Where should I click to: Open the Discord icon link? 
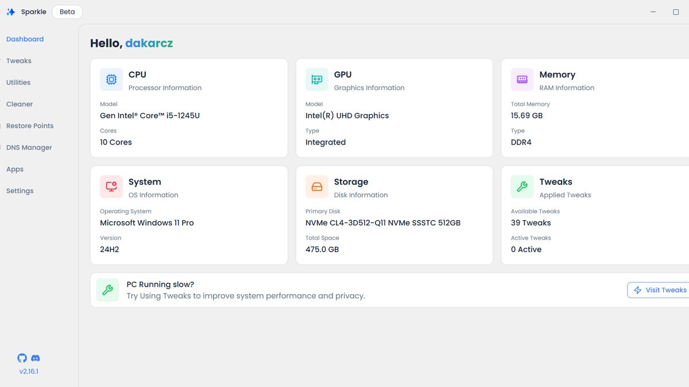(36, 358)
